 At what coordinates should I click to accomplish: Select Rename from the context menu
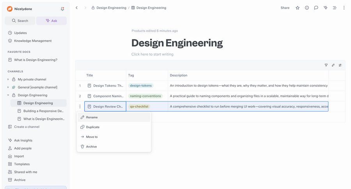coord(92,117)
